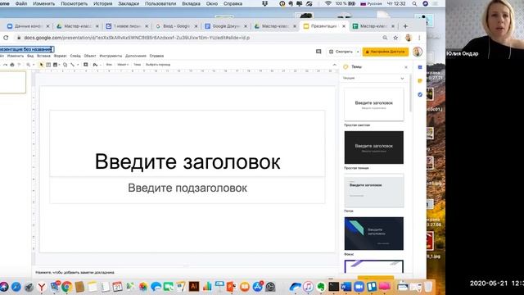Click the Смотреть present button
Viewport: 524px width, 295px height.
coord(341,52)
